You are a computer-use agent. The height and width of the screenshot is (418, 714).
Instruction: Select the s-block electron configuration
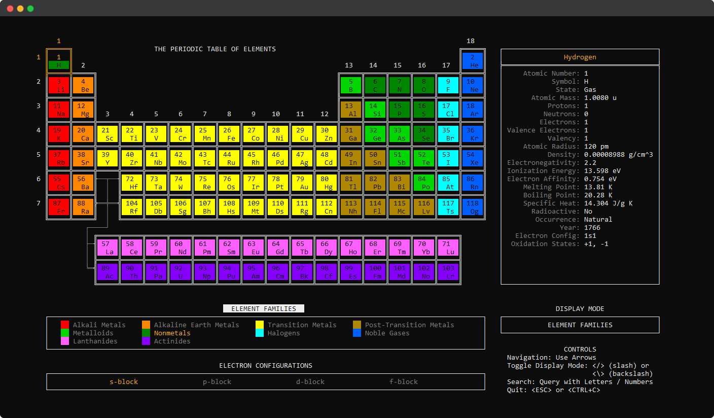click(x=124, y=381)
